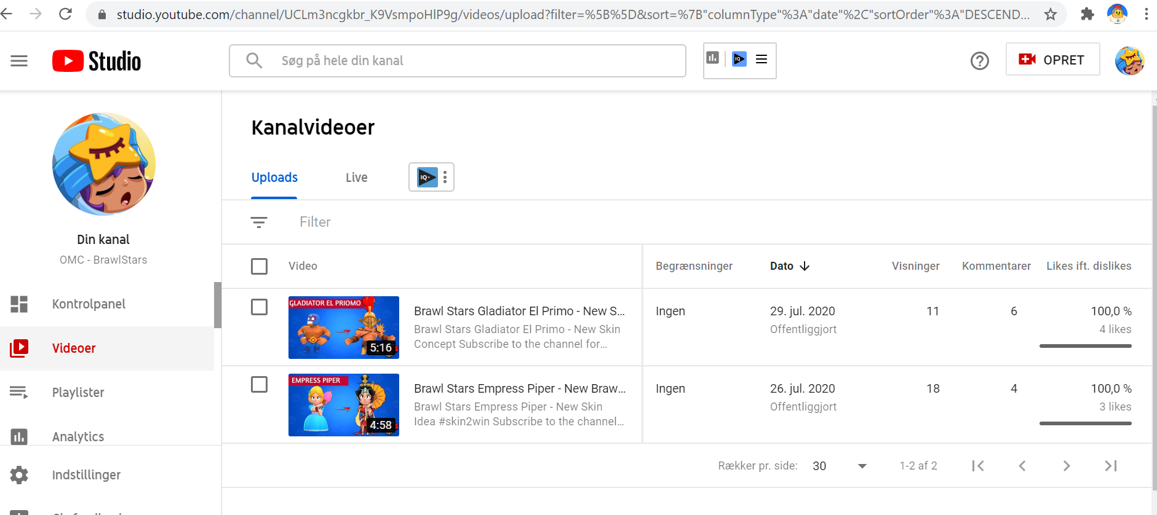Click the Visninger column header

tap(916, 266)
